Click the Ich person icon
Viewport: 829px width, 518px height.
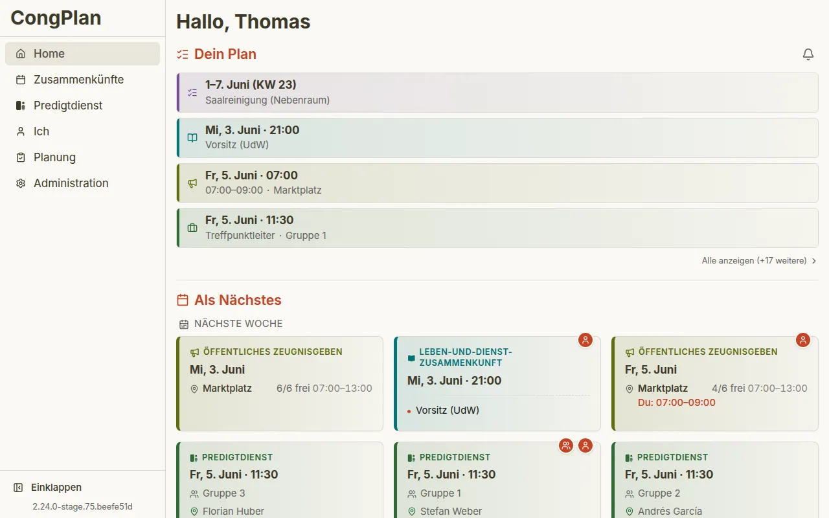click(x=21, y=131)
